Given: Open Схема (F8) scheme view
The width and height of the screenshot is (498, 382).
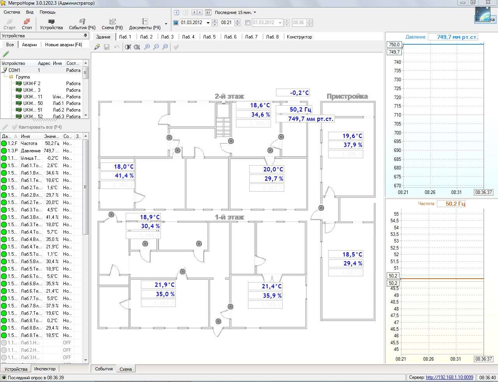Looking at the screenshot, I should 112,24.
